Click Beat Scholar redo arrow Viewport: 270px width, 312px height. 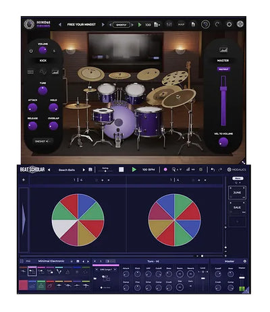221,170
